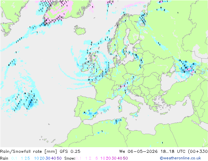208x161 pixels.
Task: Pick the rain legend value 0.1
Action: [x=14, y=158]
